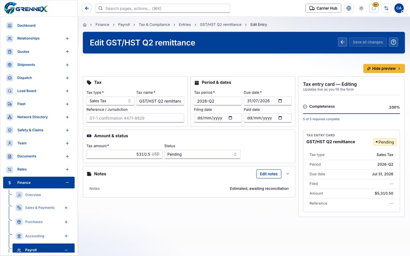Toggle the light/dark theme sun icon

click(361, 8)
